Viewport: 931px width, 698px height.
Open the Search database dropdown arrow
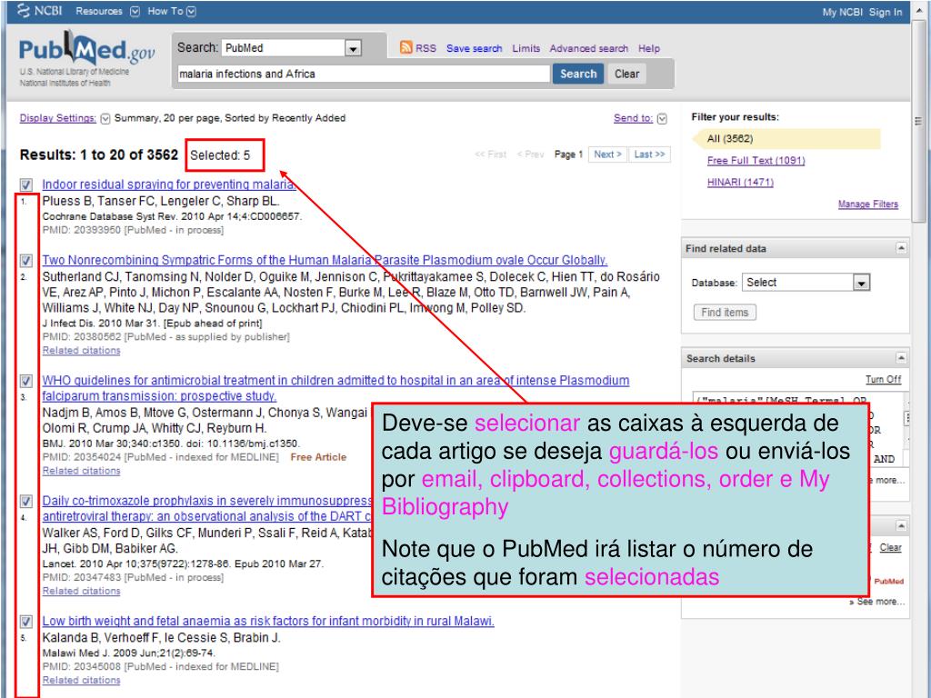point(353,48)
